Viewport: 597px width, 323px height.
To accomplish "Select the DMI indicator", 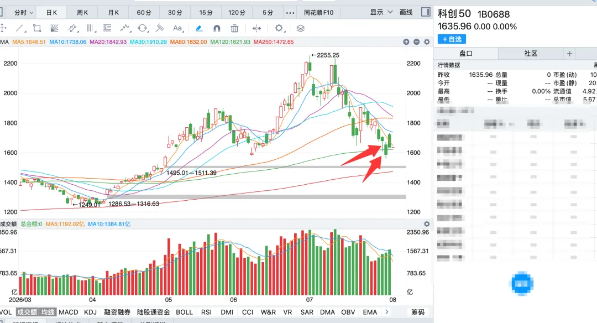I will [227, 312].
